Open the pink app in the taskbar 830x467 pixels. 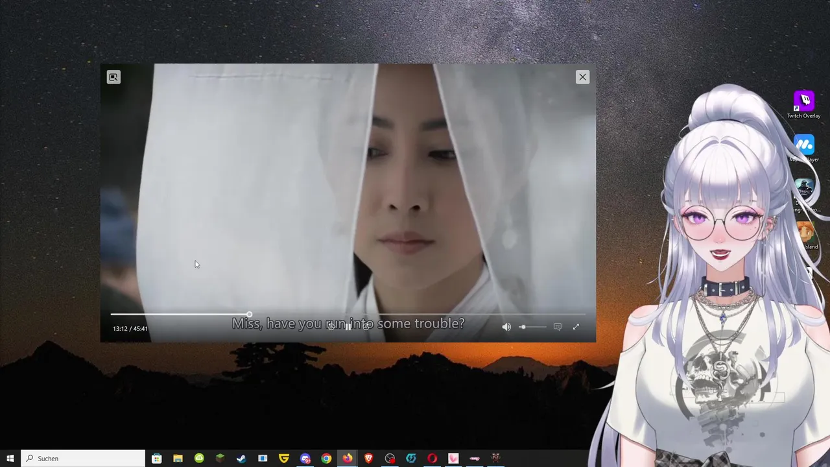tap(453, 459)
